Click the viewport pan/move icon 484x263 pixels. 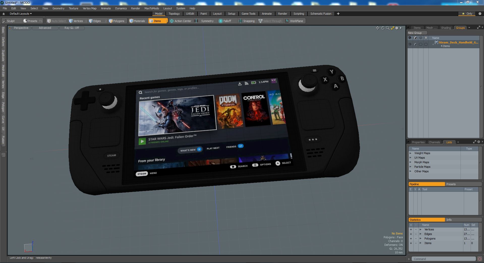coord(378,28)
